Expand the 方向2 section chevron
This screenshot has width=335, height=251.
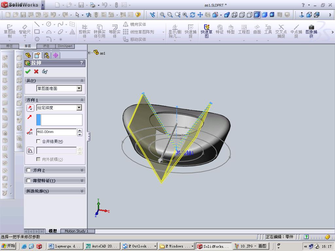[x=82, y=170]
